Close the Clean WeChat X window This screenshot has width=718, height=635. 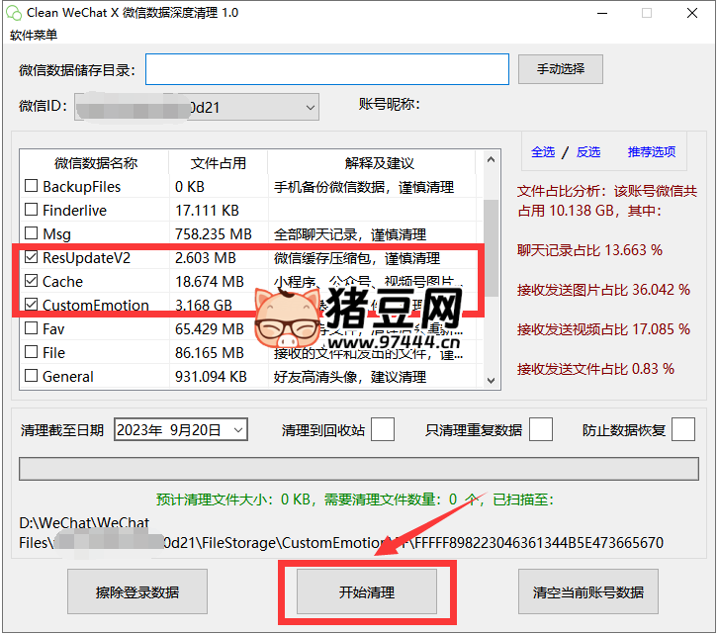click(692, 13)
